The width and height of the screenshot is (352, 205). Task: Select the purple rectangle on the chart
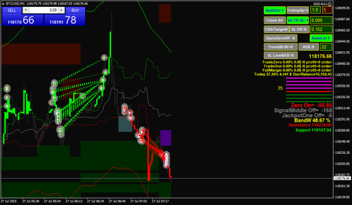166,138
